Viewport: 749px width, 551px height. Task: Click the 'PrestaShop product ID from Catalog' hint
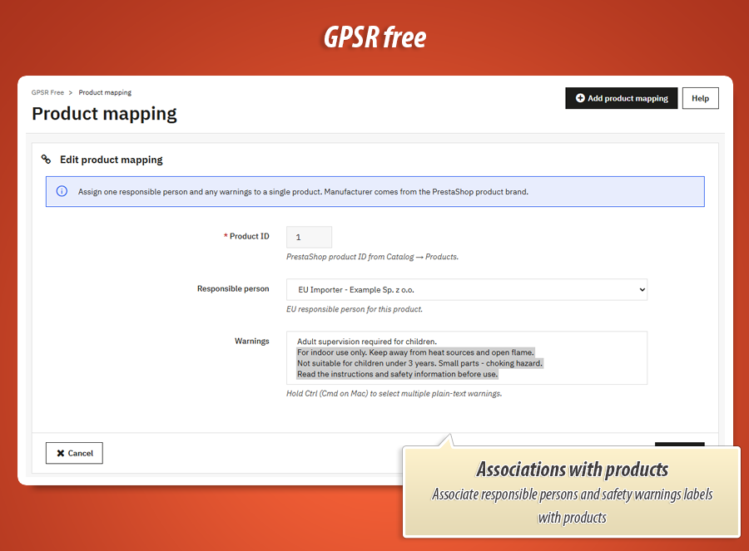(x=372, y=257)
